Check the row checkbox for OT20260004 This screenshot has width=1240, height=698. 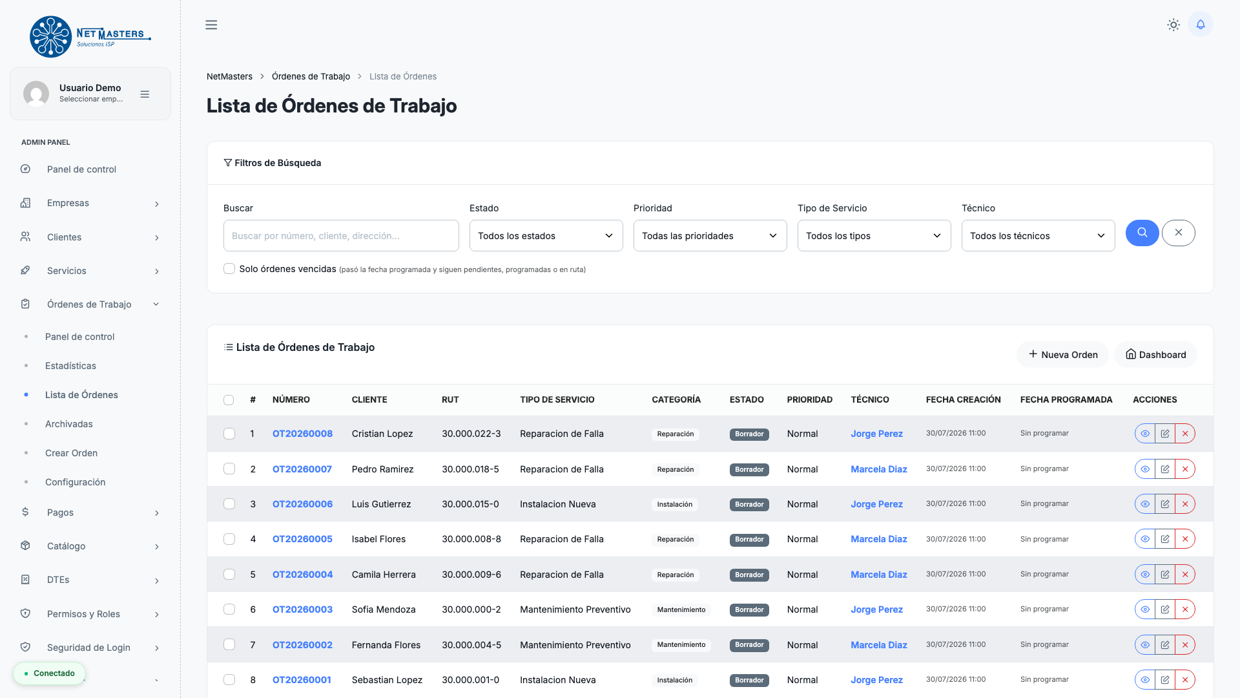coord(229,575)
